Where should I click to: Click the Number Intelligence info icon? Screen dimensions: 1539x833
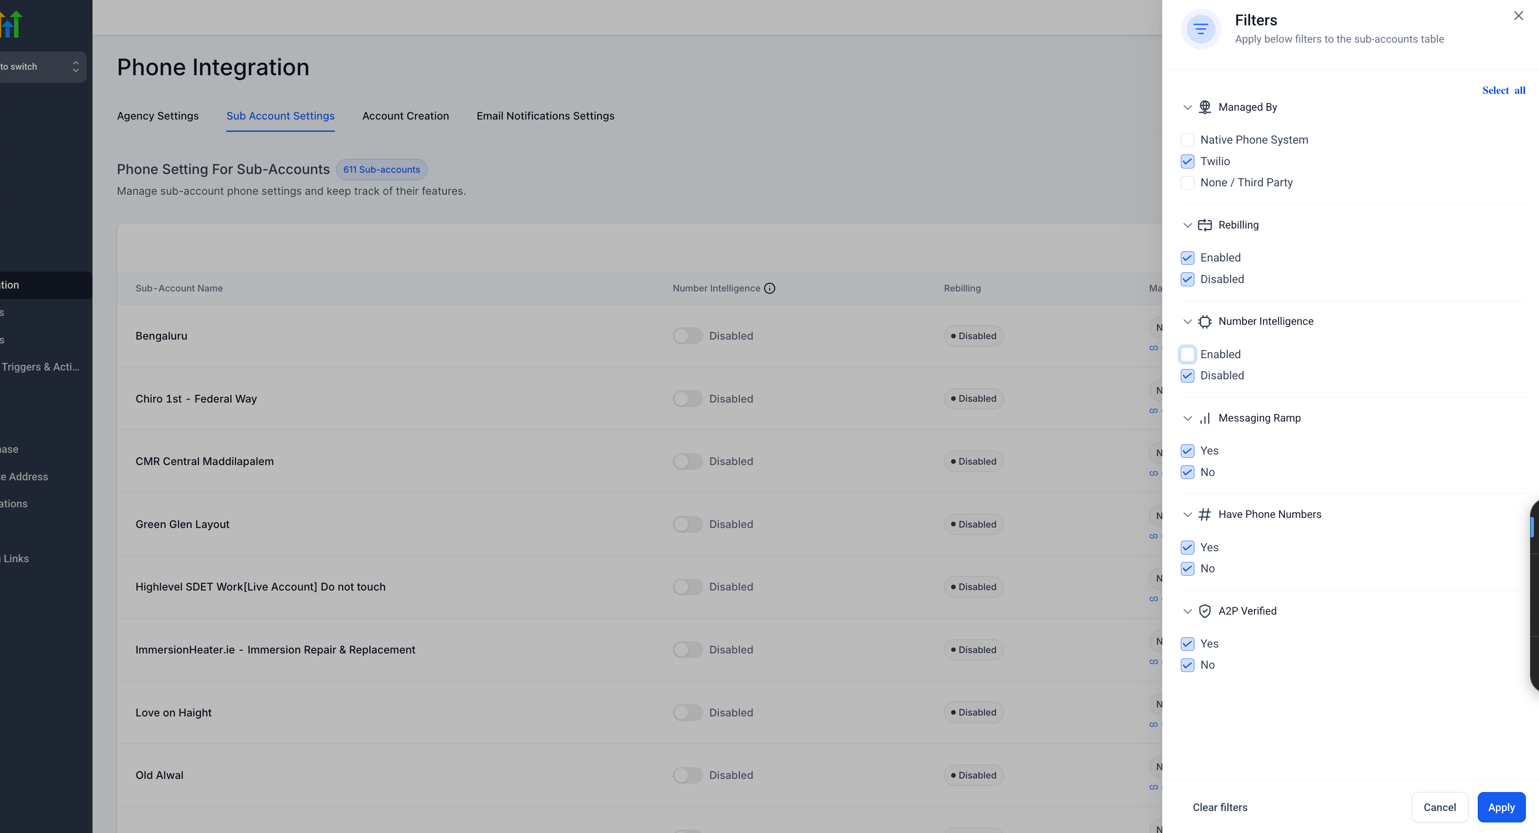click(x=769, y=289)
